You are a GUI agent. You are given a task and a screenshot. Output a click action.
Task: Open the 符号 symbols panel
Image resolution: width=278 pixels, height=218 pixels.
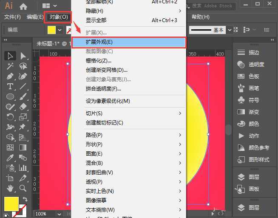pos(248,100)
